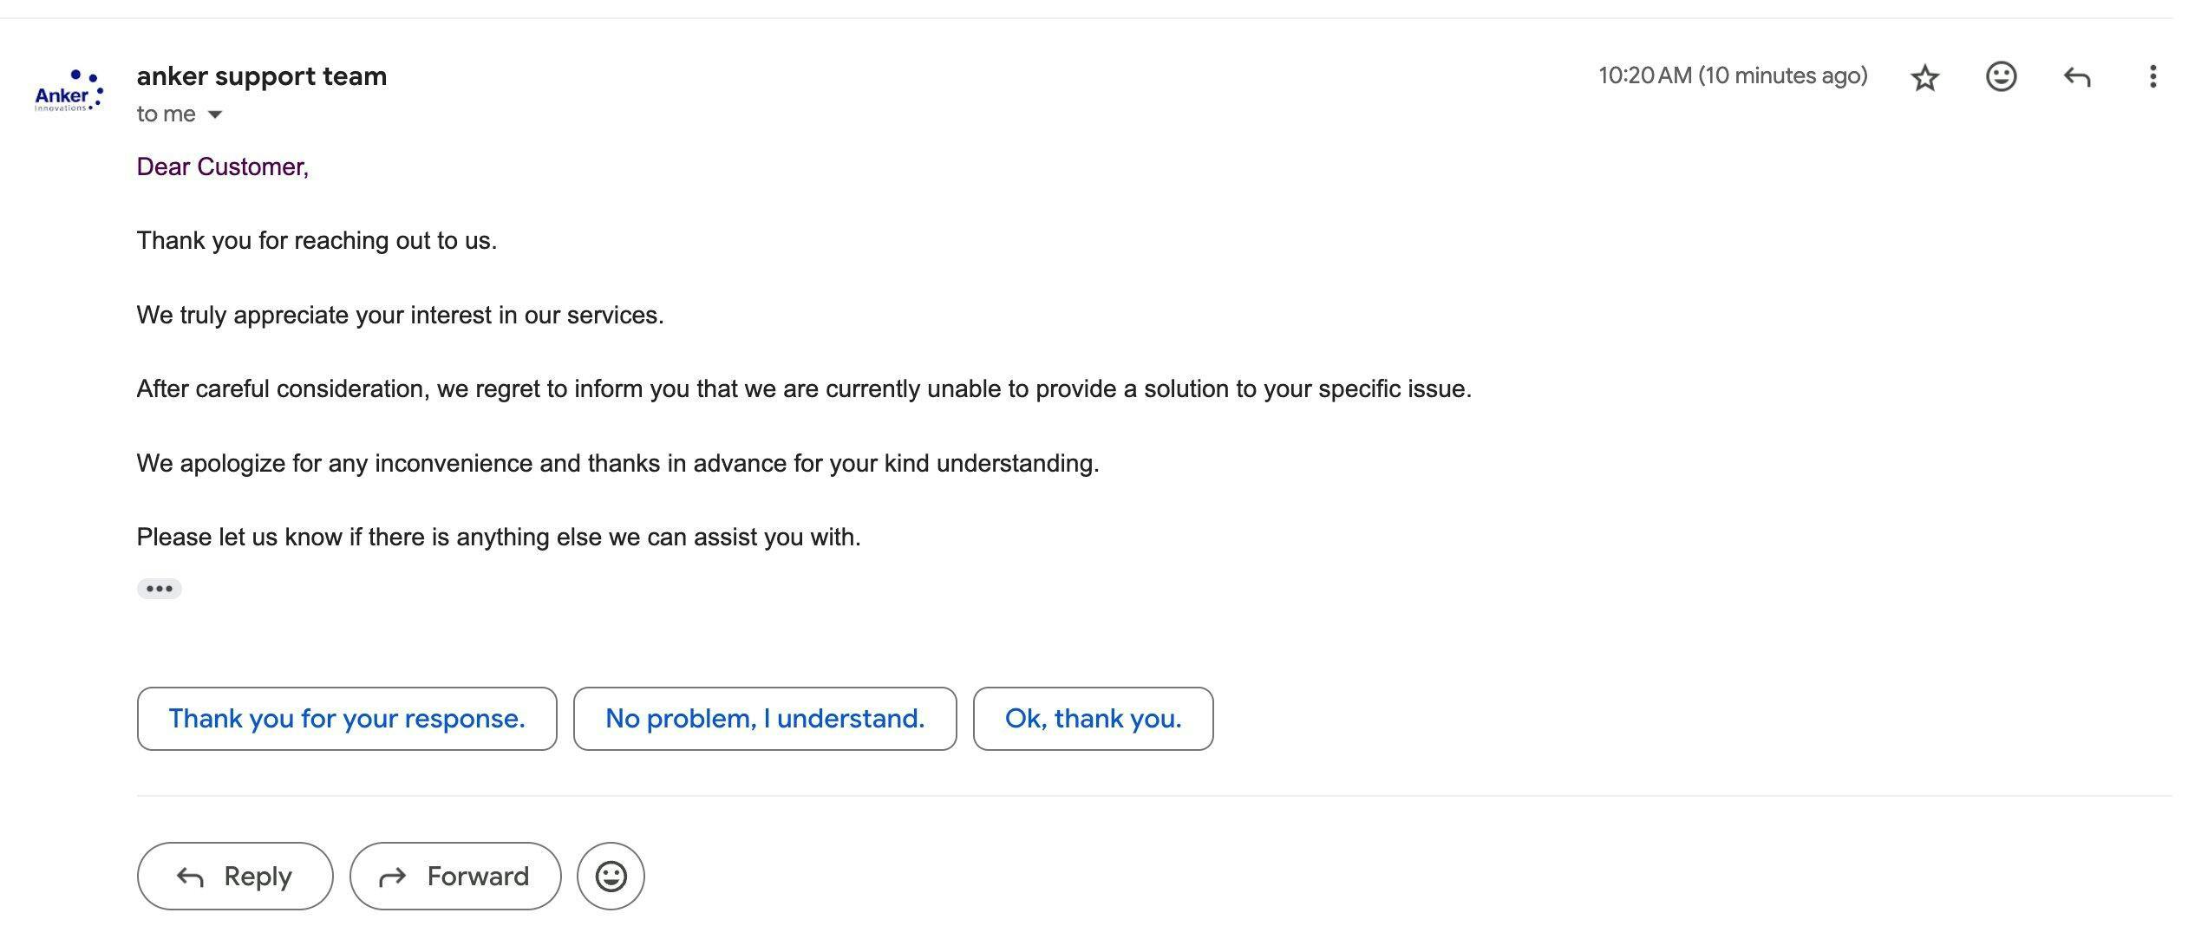Click the 'After careful consideration' sentence
Viewport: 2208px width, 952px height.
(803, 388)
